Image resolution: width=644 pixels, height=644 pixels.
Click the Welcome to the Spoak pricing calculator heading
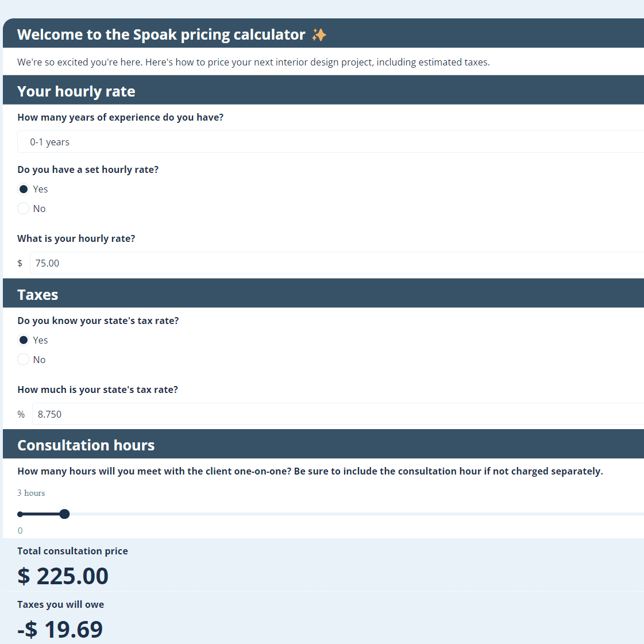[161, 34]
